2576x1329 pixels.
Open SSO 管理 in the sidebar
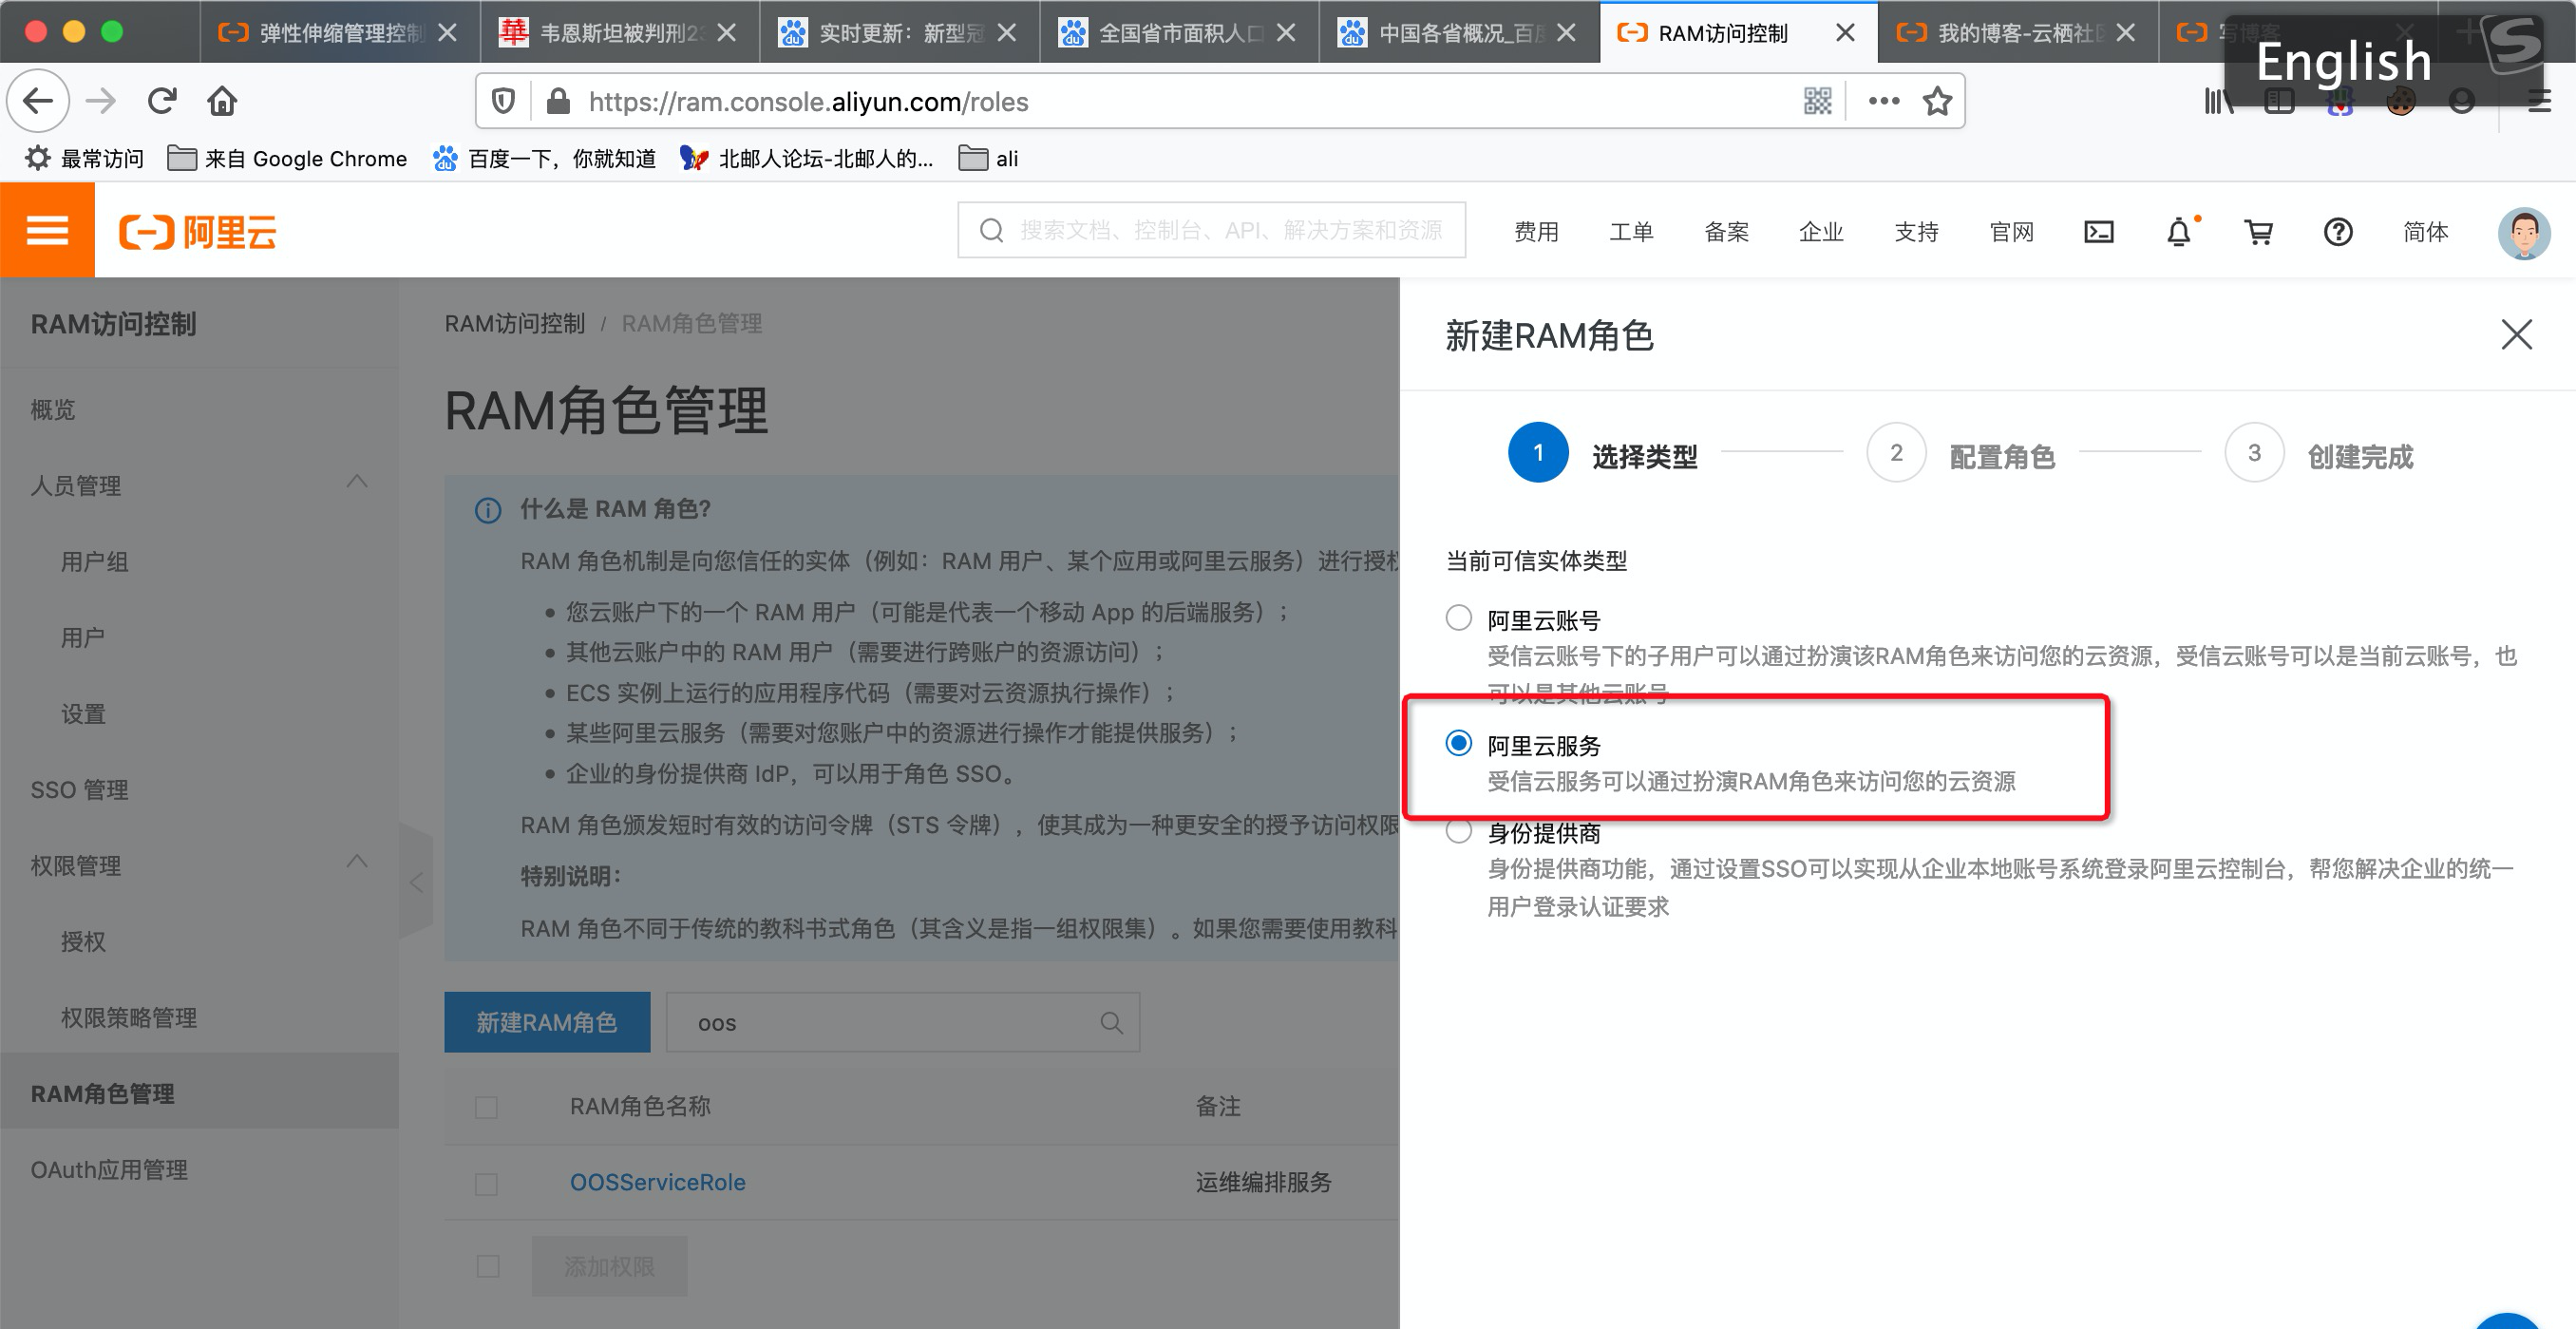(80, 790)
